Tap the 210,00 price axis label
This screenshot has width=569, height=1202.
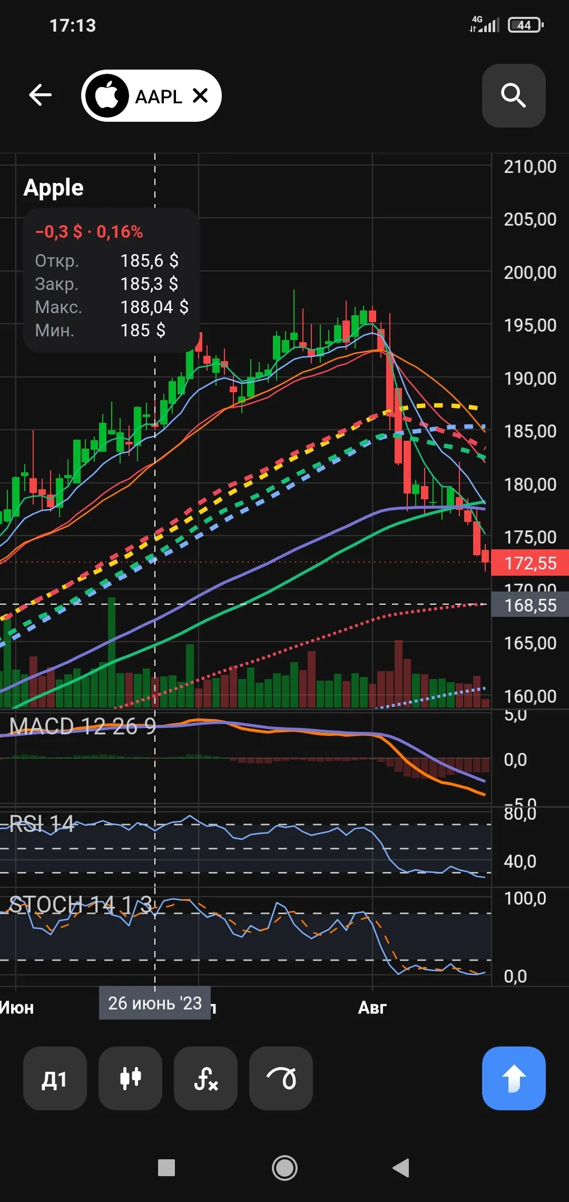pos(530,167)
